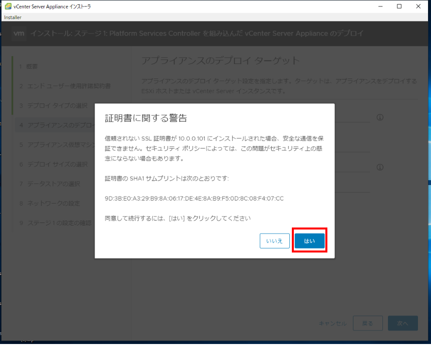Select step 6 デプロイ サイズの選択
This screenshot has width=431, height=345.
pos(54,164)
